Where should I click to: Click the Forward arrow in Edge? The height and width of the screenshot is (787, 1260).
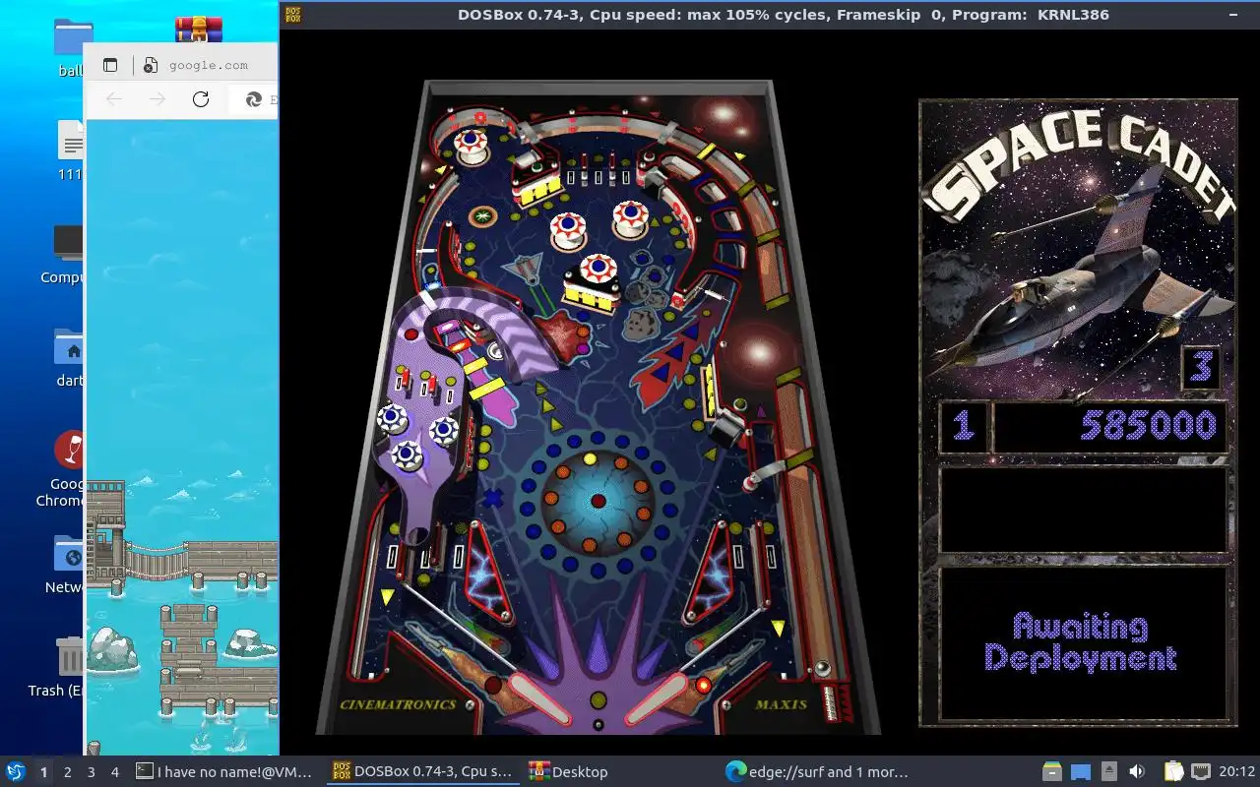point(157,99)
